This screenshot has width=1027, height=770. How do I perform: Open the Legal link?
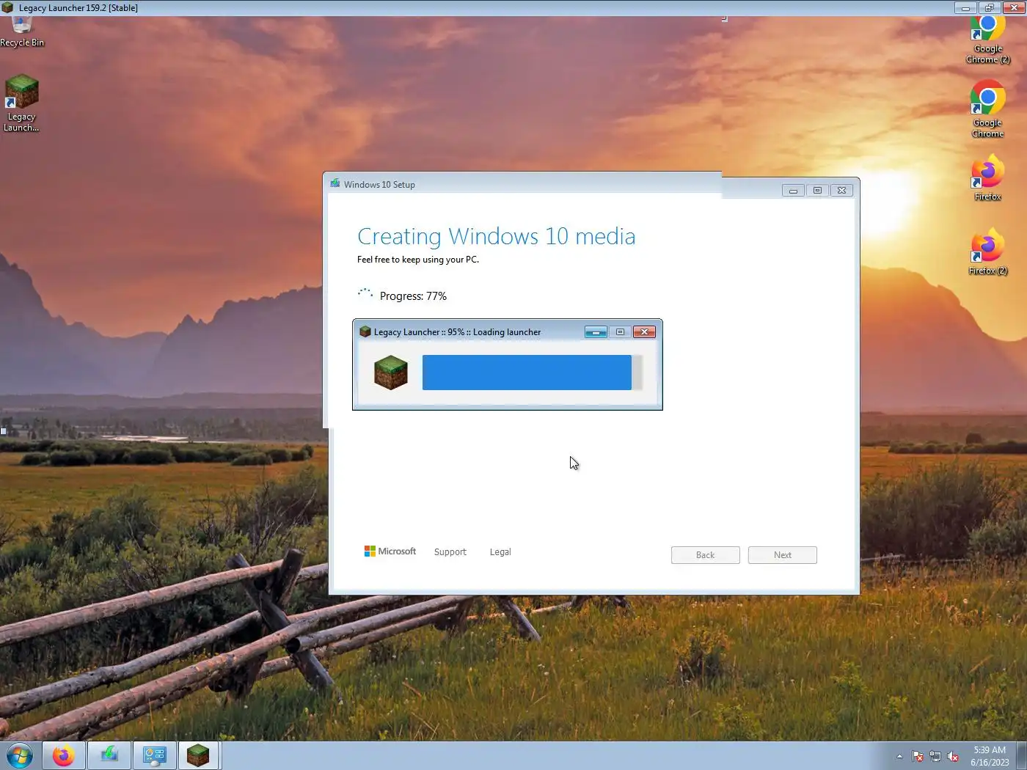(x=500, y=552)
